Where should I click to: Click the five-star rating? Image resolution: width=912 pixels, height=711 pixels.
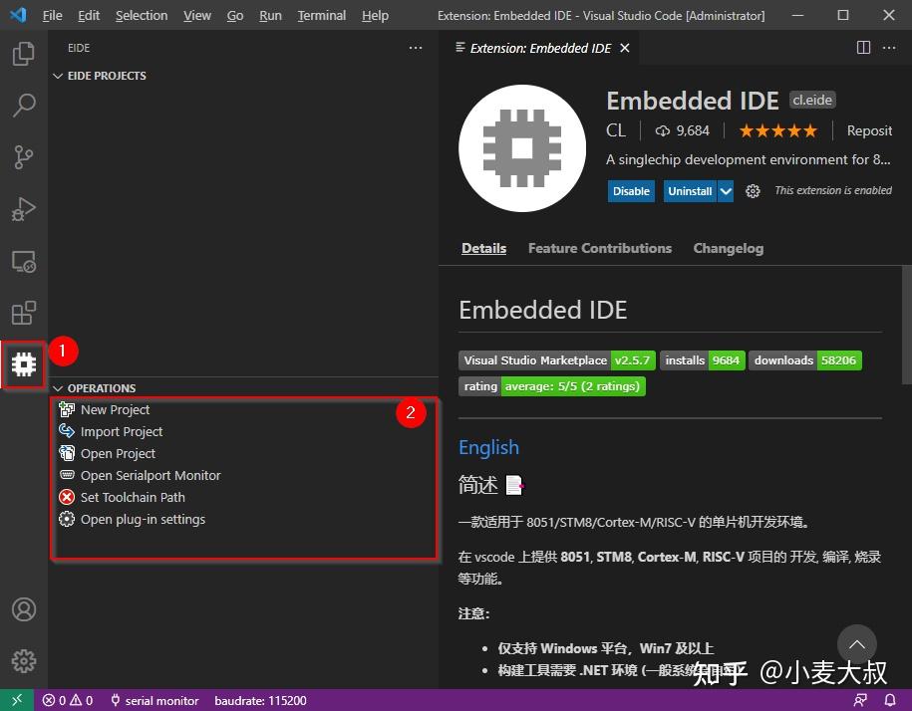pos(778,131)
